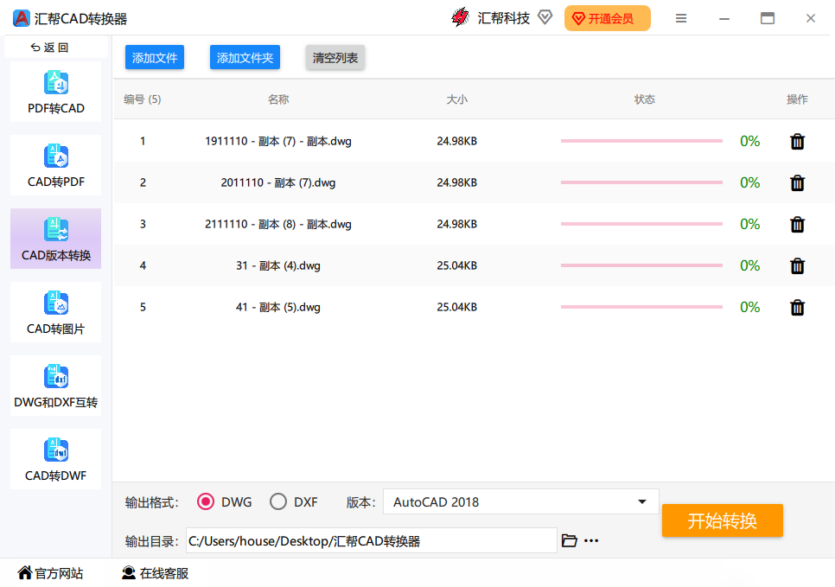The width and height of the screenshot is (835, 587).
Task: Open the PDF转CAD tool in sidebar
Action: coord(54,91)
